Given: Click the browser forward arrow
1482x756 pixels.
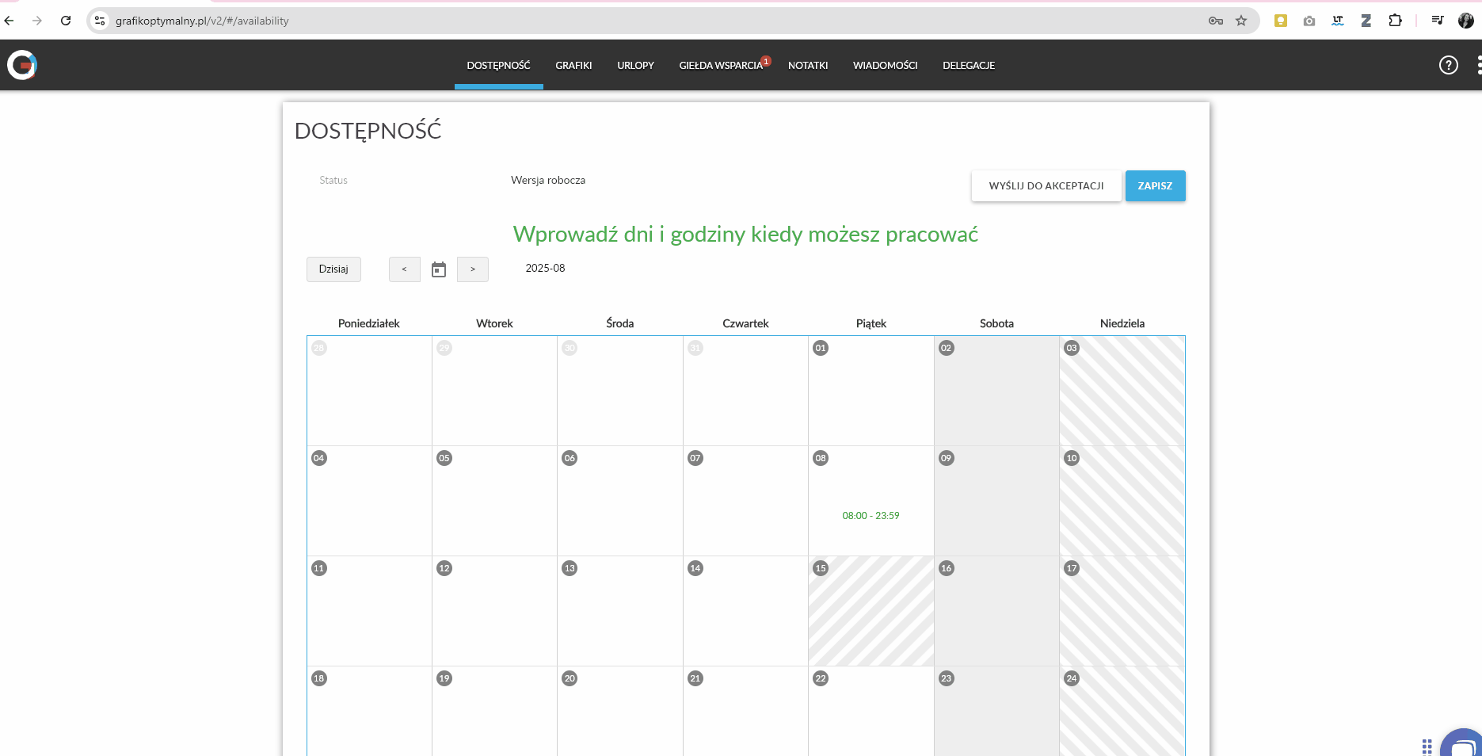Looking at the screenshot, I should click(37, 21).
